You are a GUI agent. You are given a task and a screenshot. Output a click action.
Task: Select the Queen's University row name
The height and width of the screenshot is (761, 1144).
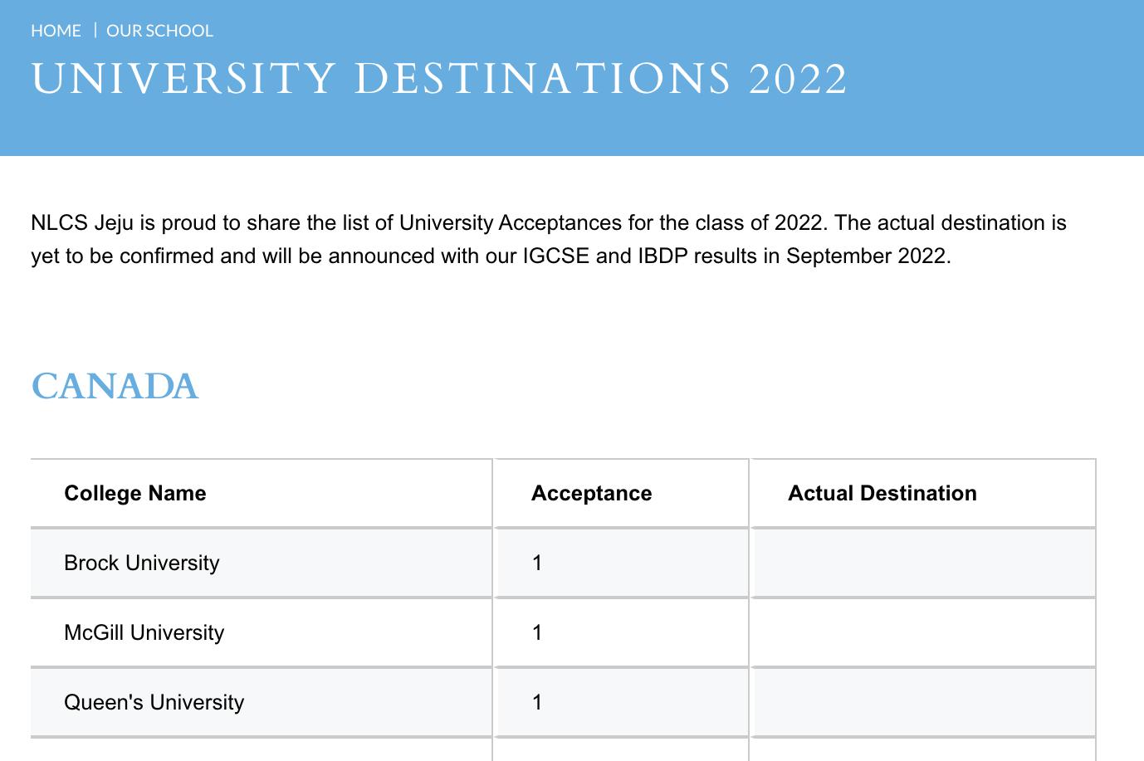pos(154,702)
